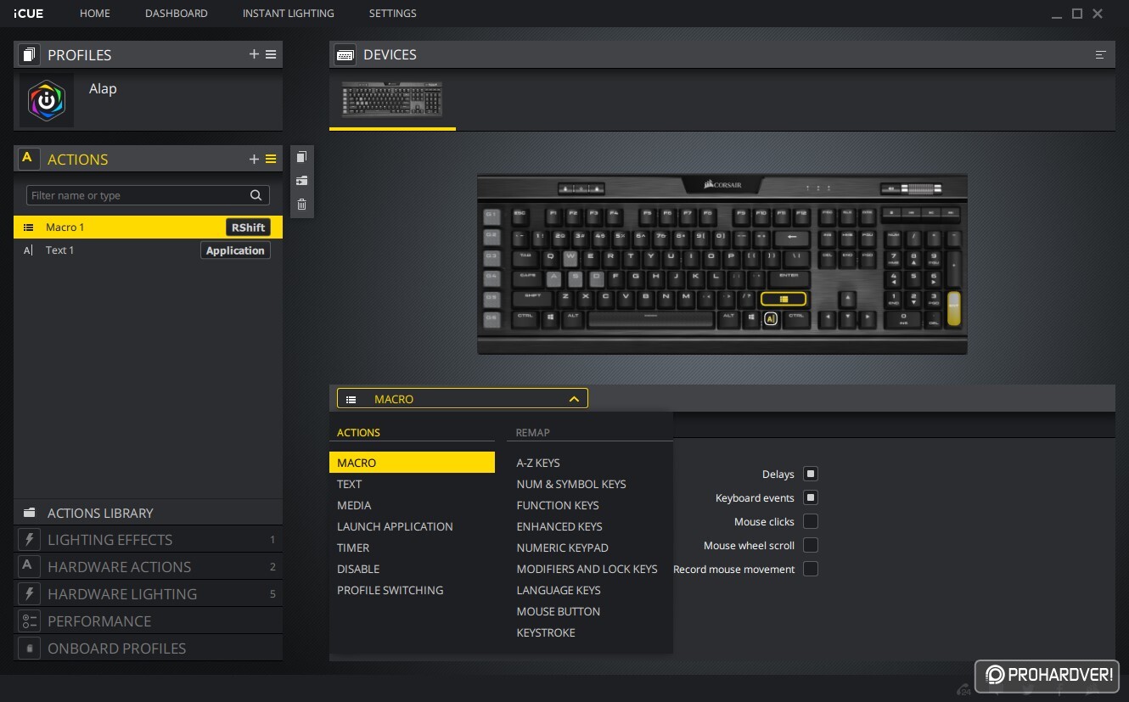Click the Hardware Lighting bolt icon
This screenshot has height=702, width=1129.
pos(29,594)
